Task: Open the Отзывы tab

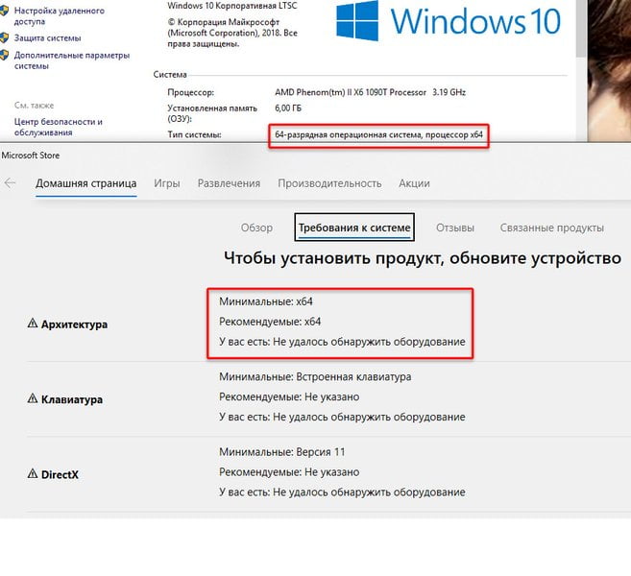Action: (x=455, y=228)
